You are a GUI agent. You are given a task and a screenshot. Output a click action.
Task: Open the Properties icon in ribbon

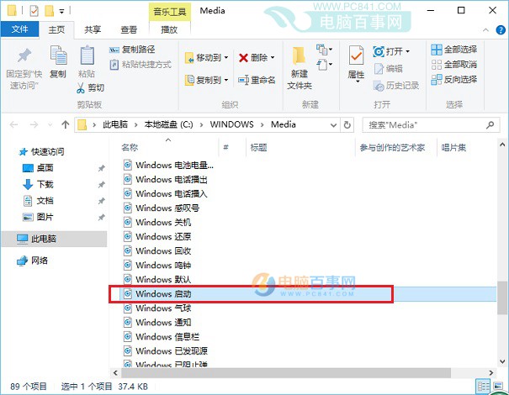(356, 63)
